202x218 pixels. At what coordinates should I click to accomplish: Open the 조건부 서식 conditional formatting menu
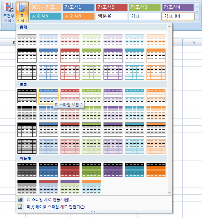click(x=9, y=12)
